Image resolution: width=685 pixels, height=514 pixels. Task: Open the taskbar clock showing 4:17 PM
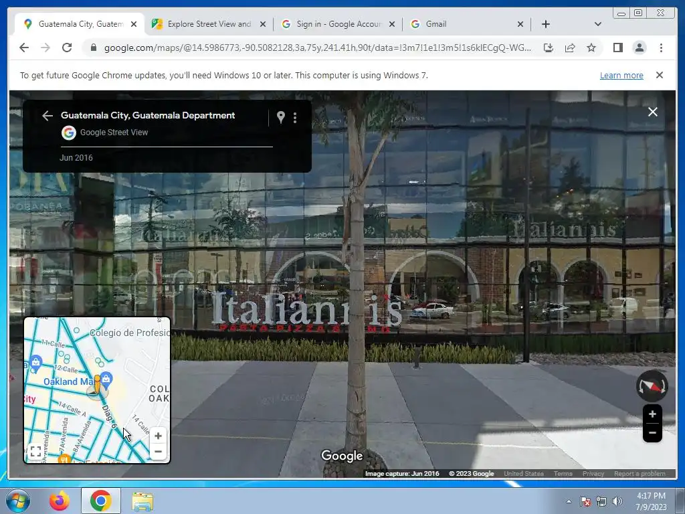651,501
